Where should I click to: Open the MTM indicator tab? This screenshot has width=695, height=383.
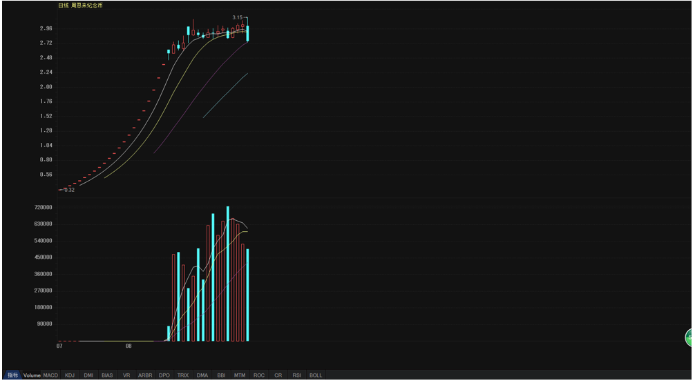(x=240, y=375)
